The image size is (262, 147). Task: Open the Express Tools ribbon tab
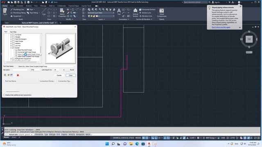click(x=86, y=6)
